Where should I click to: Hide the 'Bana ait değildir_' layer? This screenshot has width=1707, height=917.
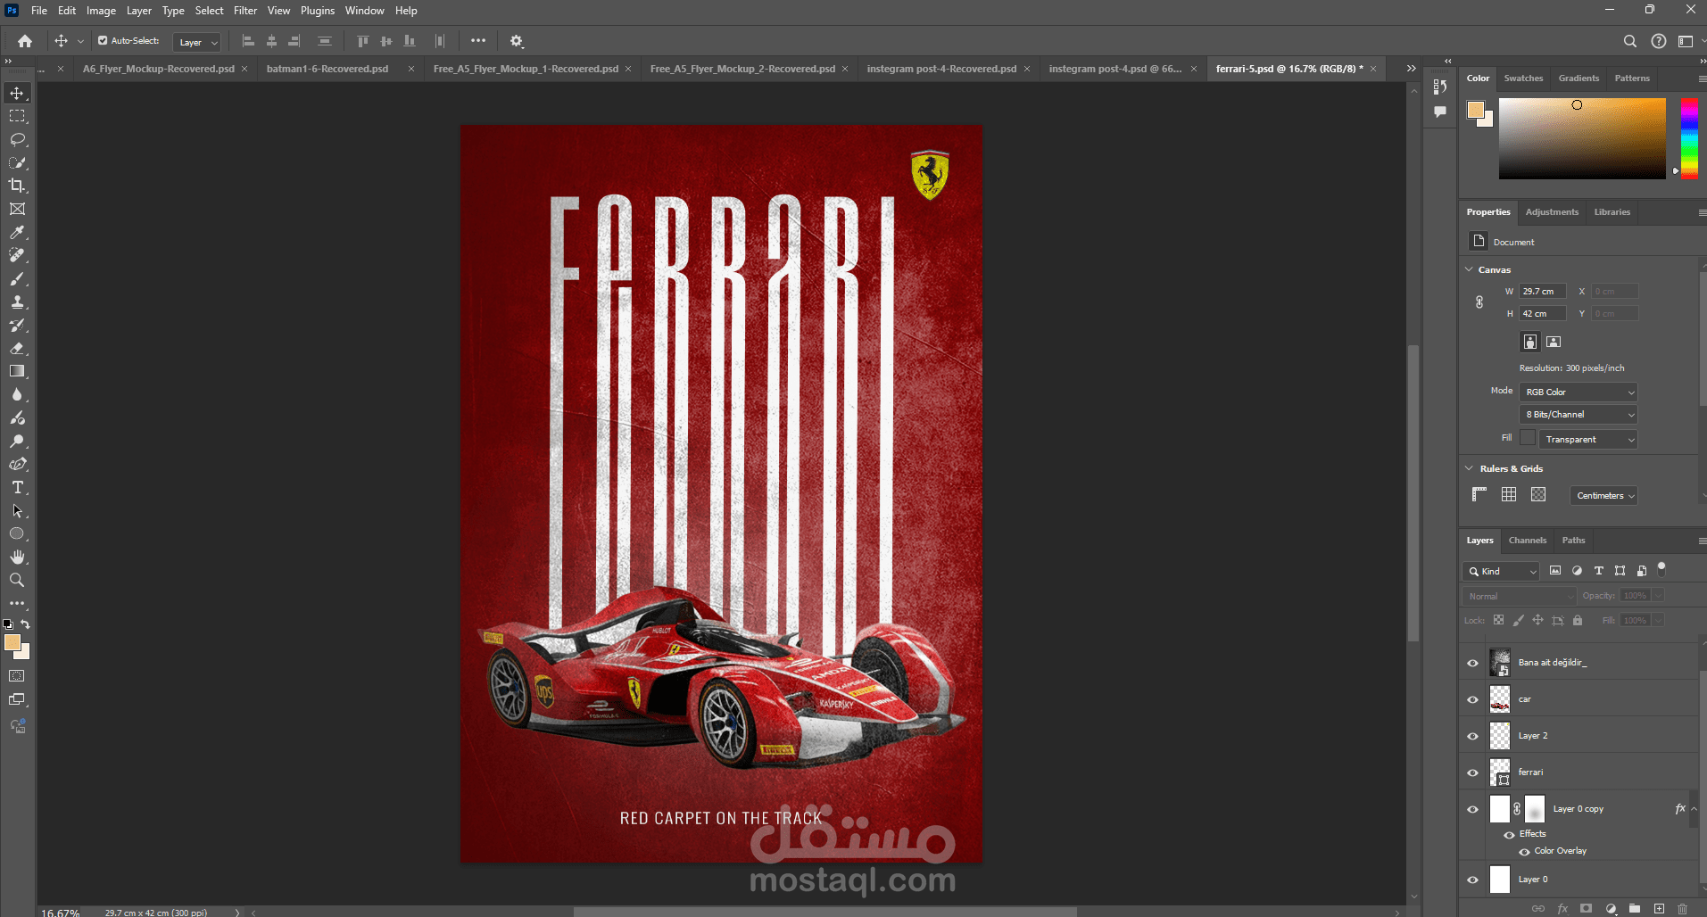click(x=1472, y=663)
